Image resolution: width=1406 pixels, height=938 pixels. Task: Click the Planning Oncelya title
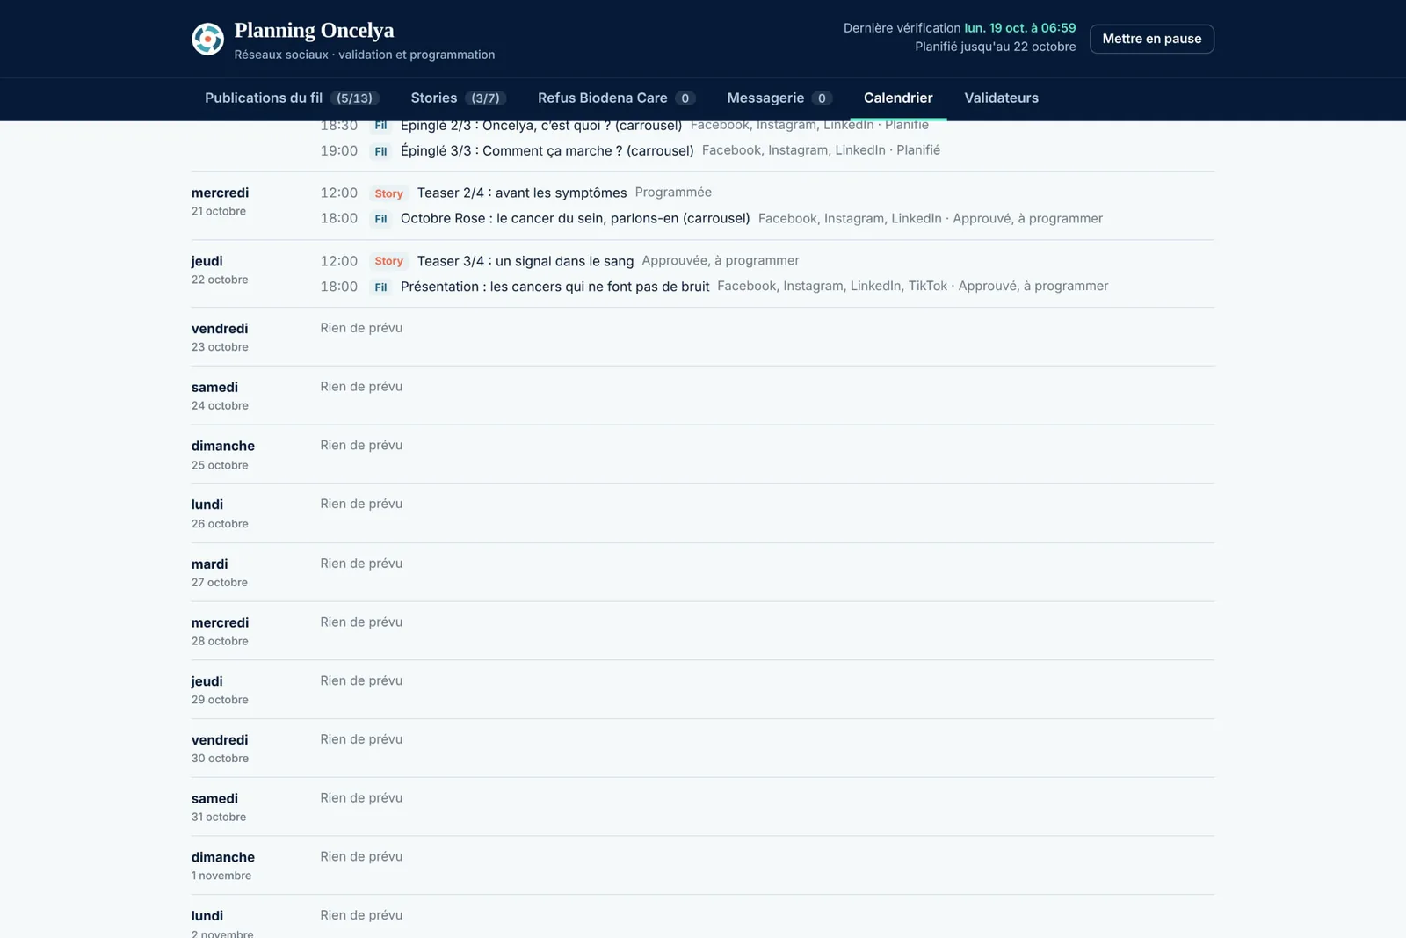coord(314,30)
